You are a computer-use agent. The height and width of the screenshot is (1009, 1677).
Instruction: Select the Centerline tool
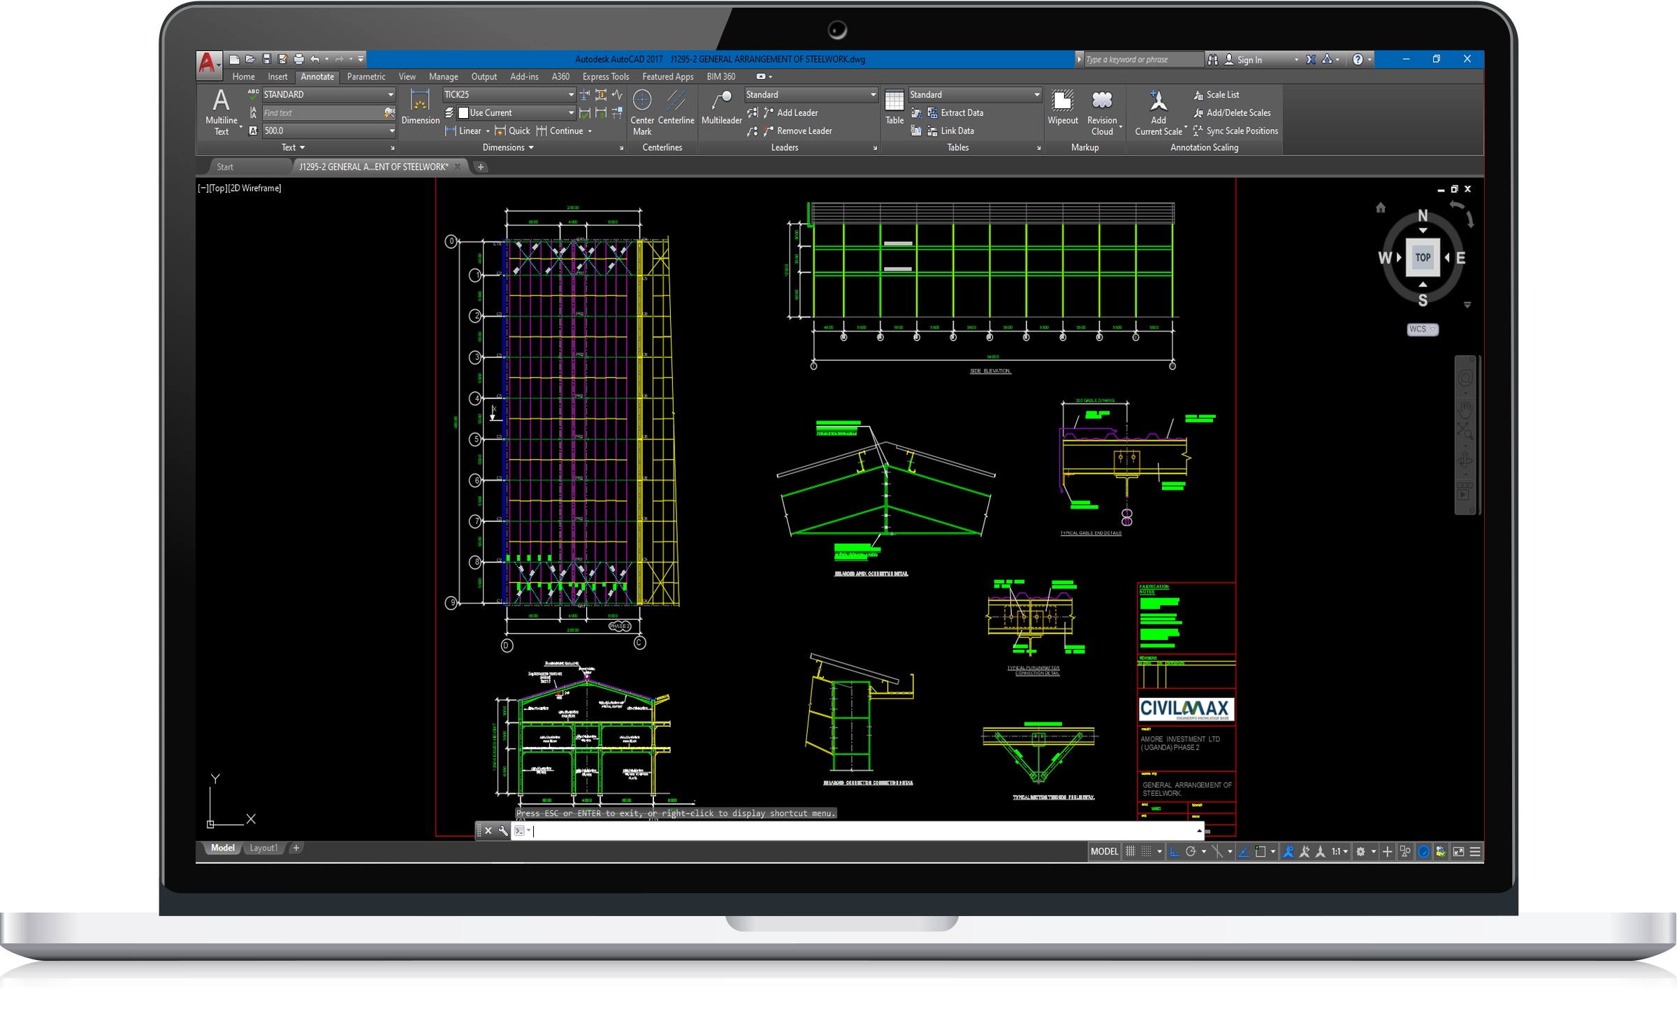click(x=676, y=107)
